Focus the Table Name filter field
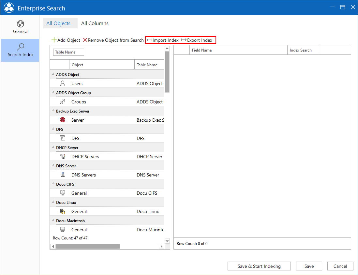Screen dimensions: 358x275 pos(68,52)
